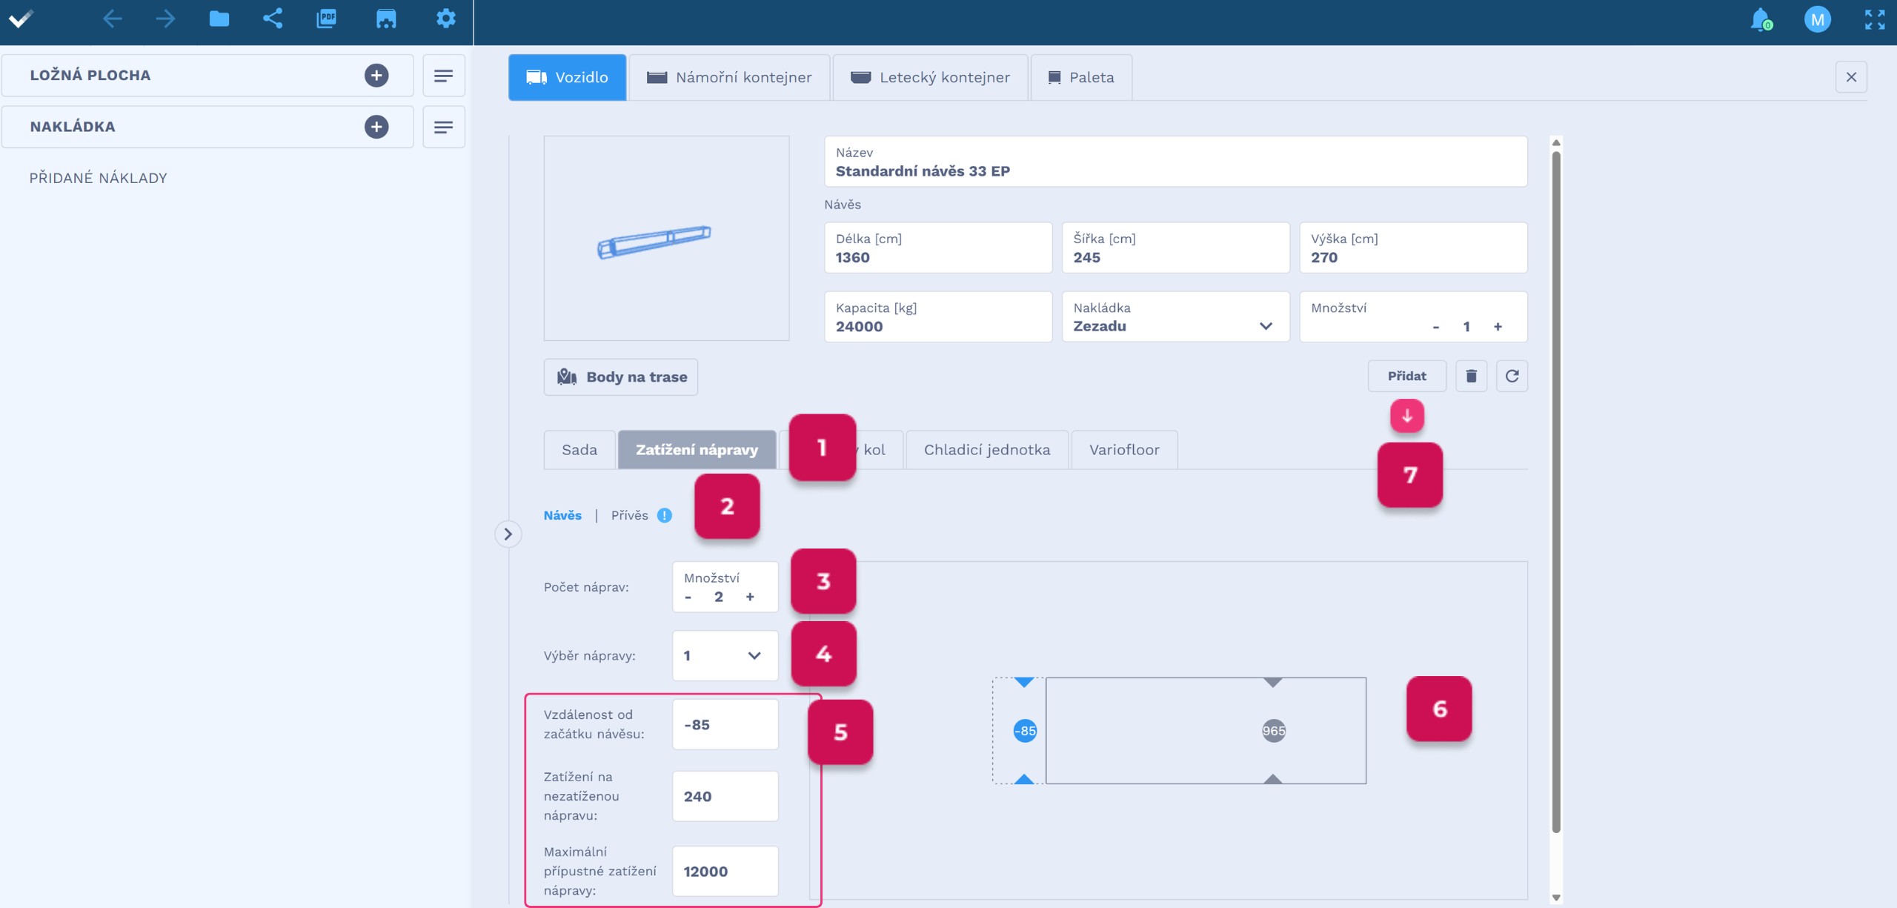Open the Nakládka Zezadu dropdown
This screenshot has height=908, width=1897.
point(1175,317)
